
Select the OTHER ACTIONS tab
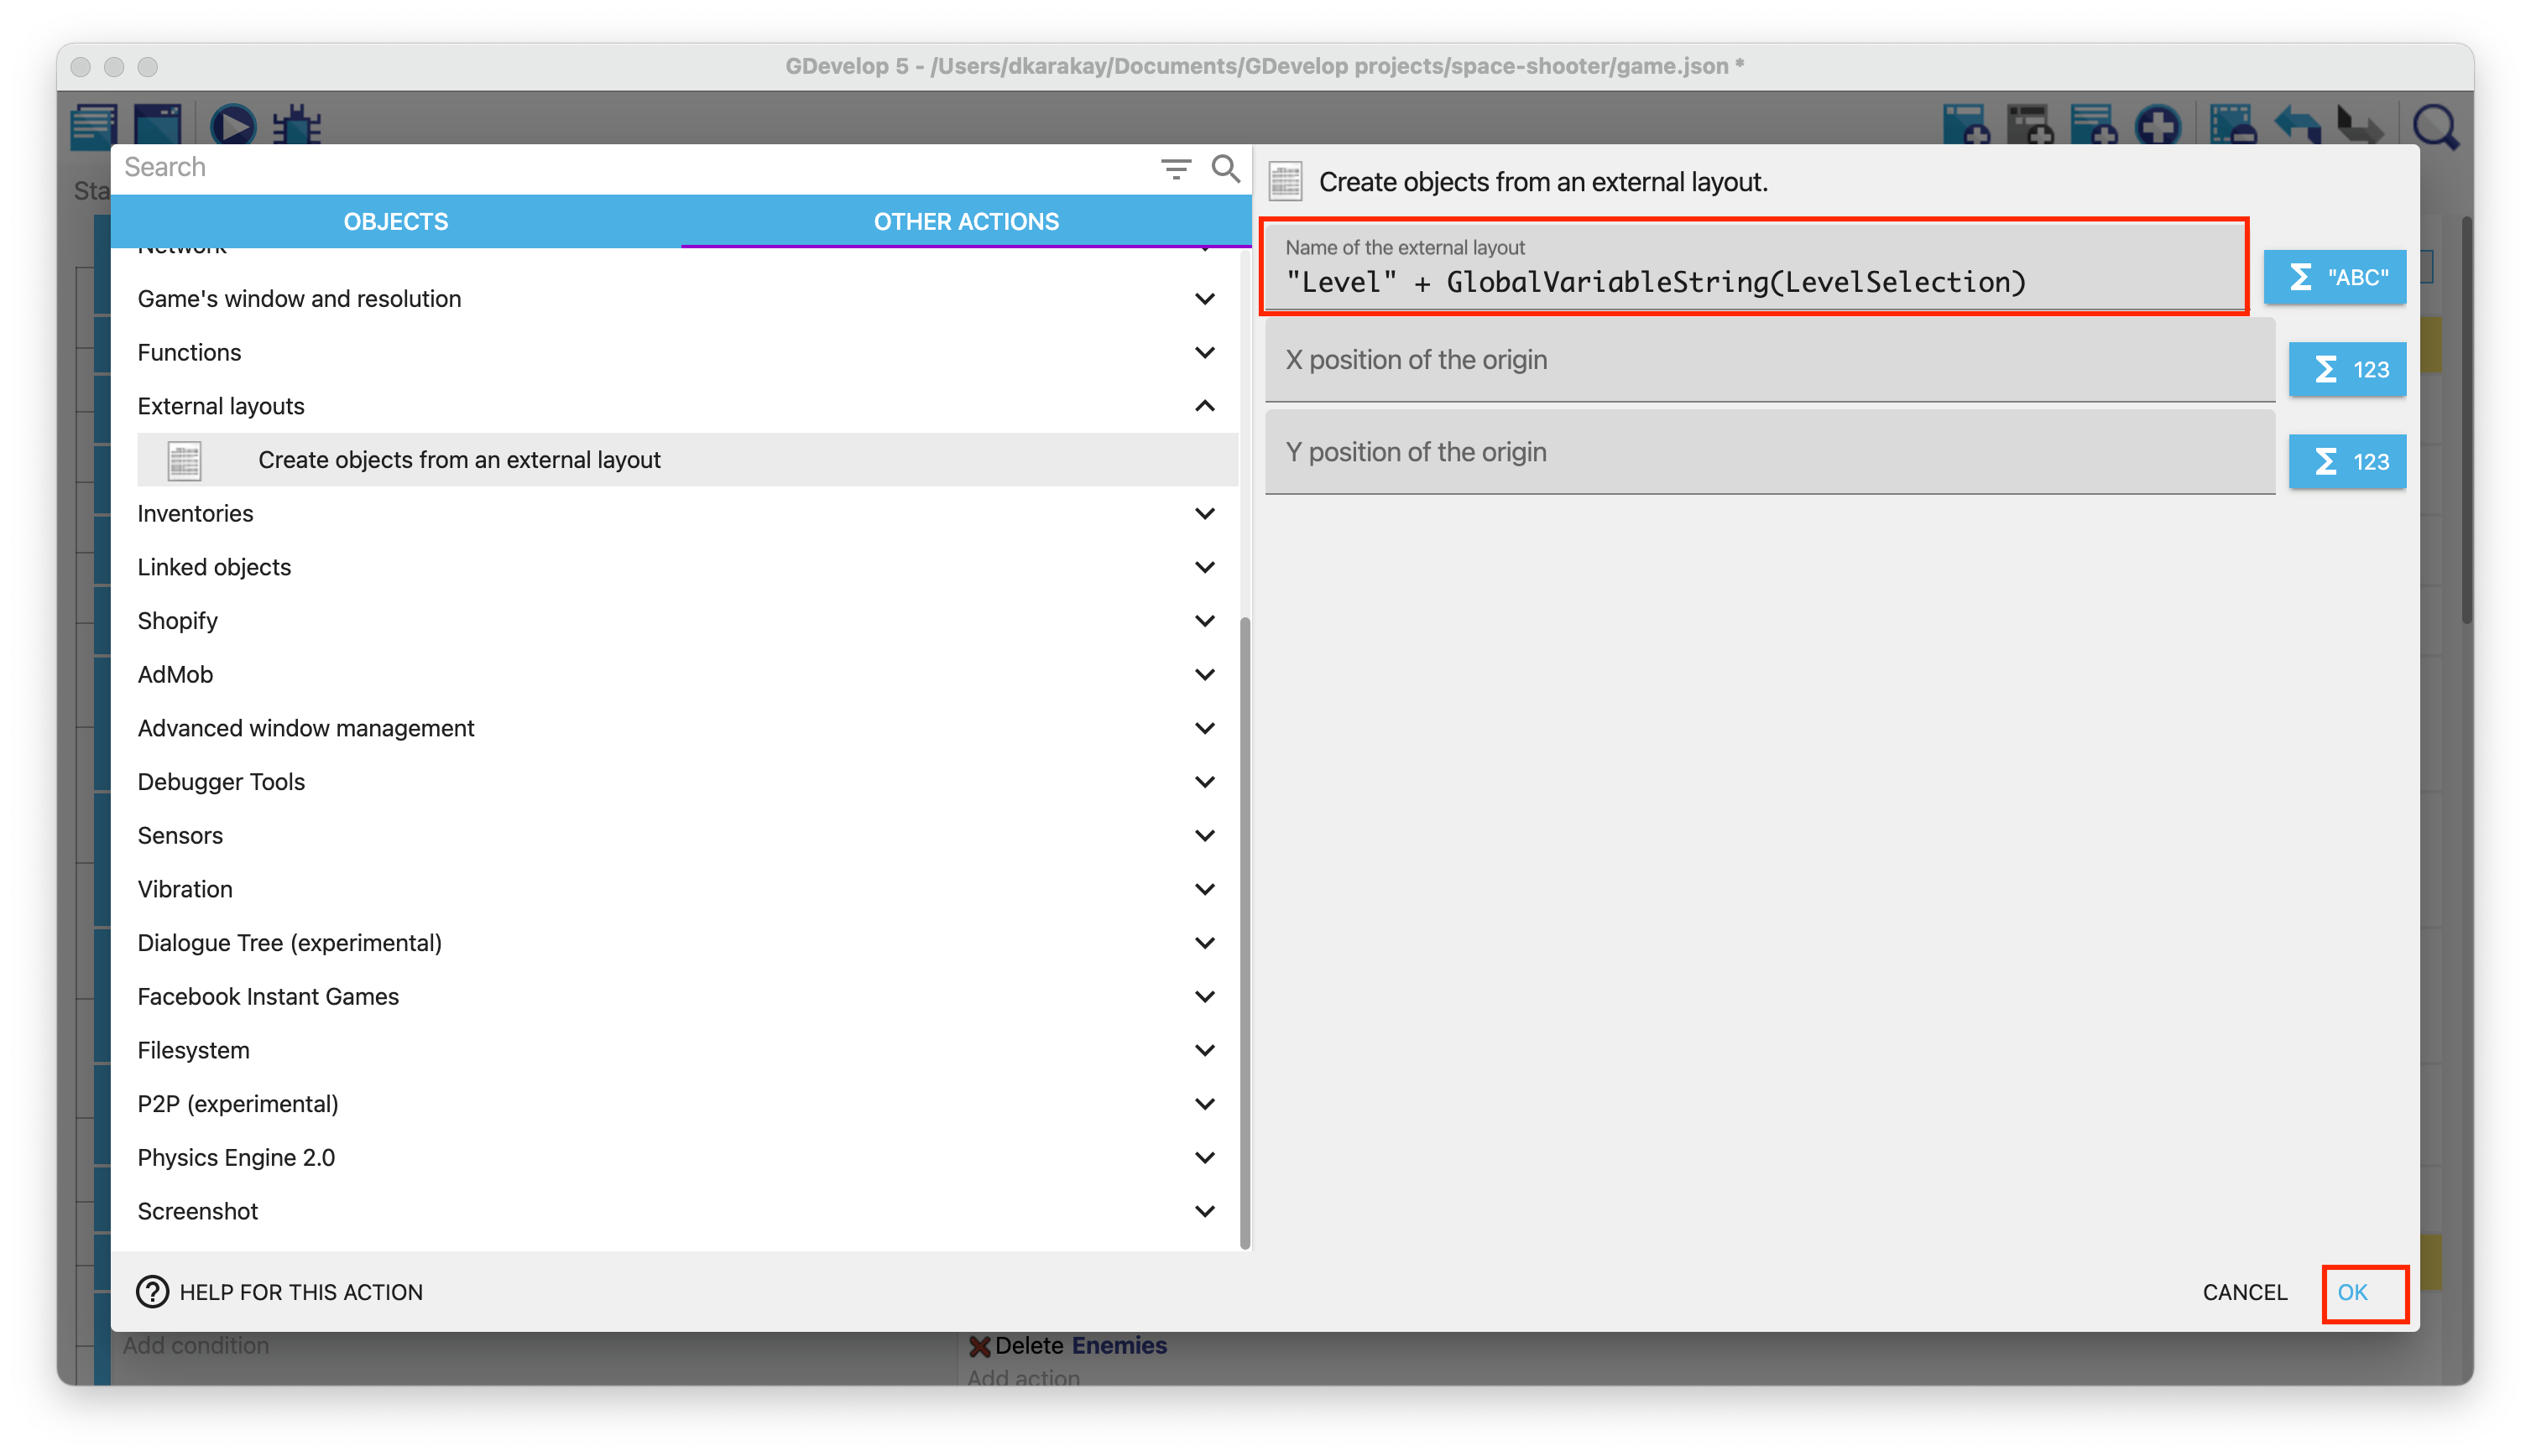[x=965, y=221]
